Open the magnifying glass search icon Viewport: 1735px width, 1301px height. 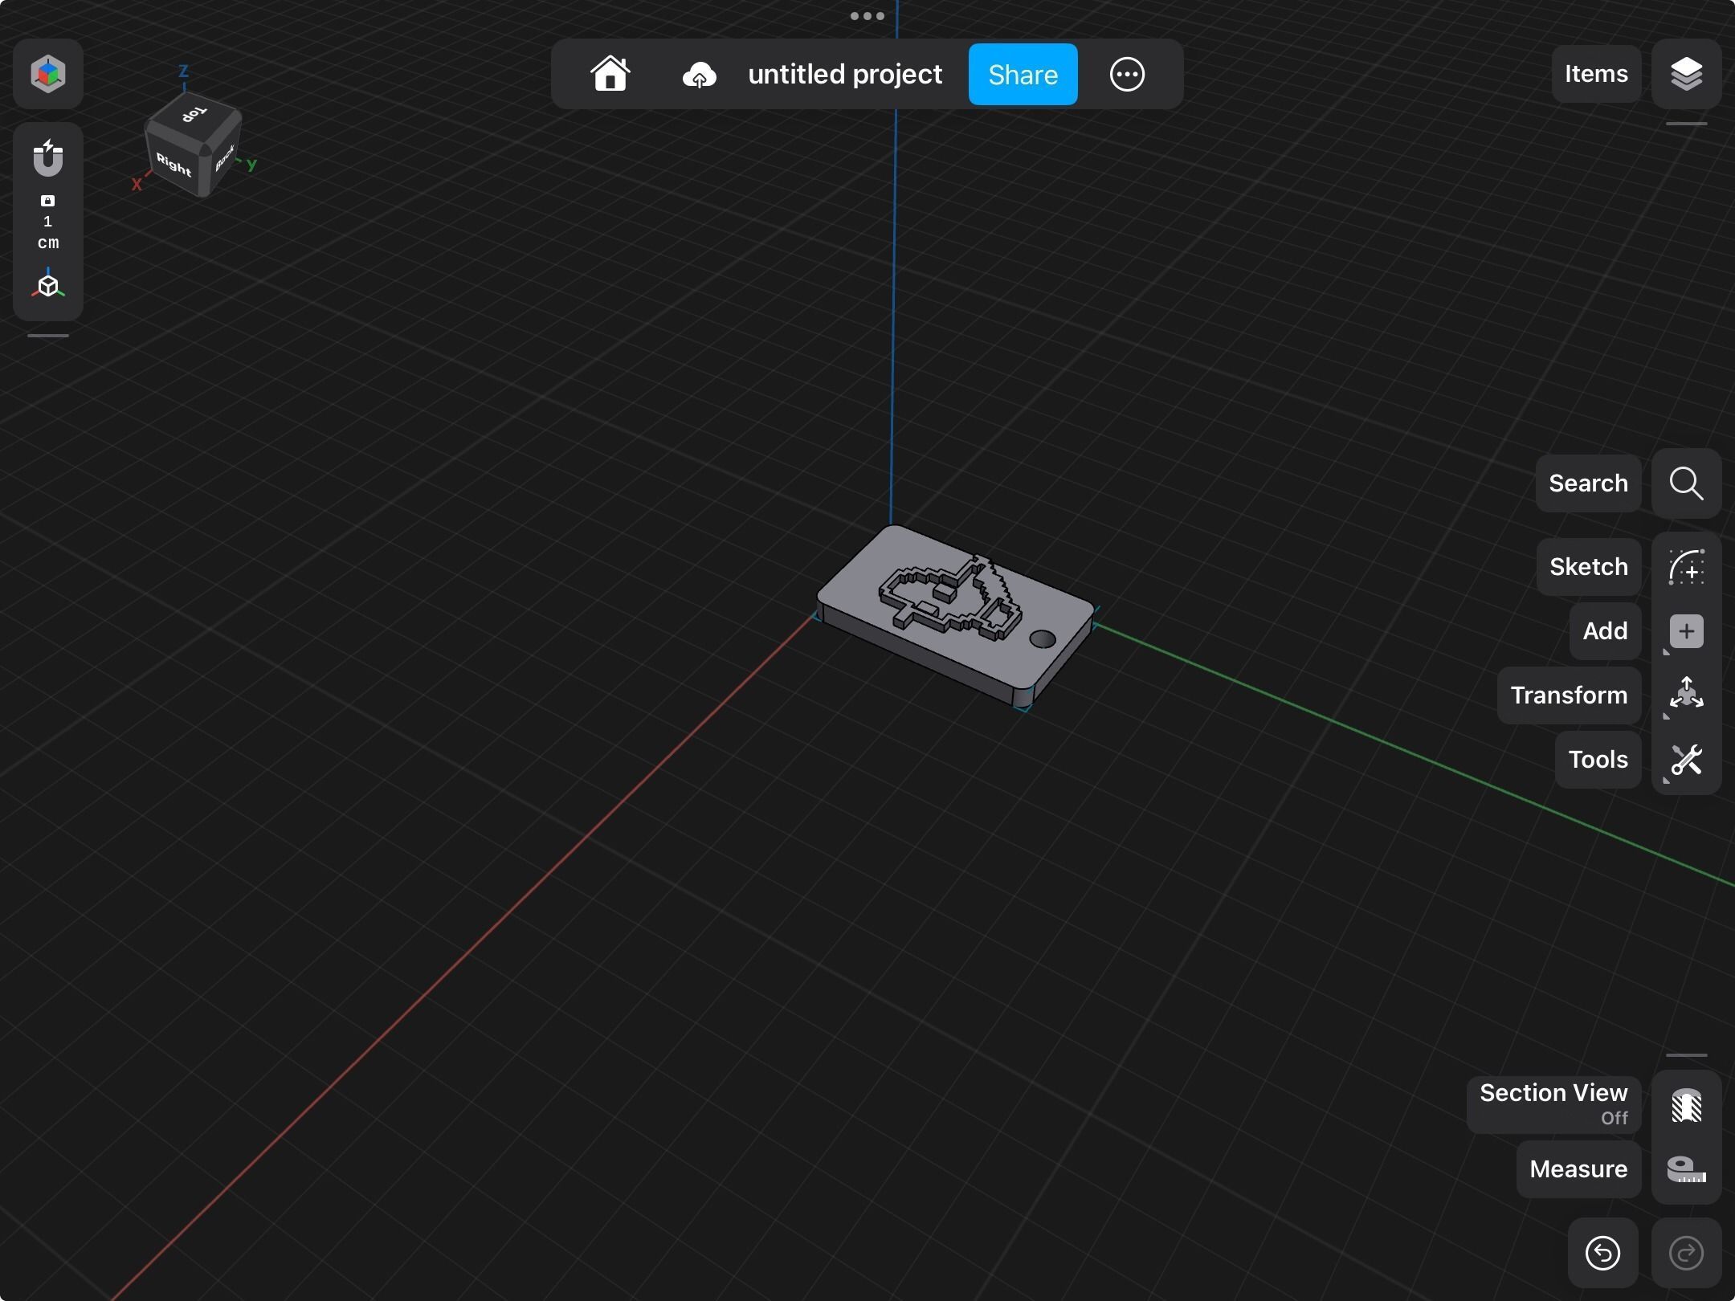[1686, 483]
